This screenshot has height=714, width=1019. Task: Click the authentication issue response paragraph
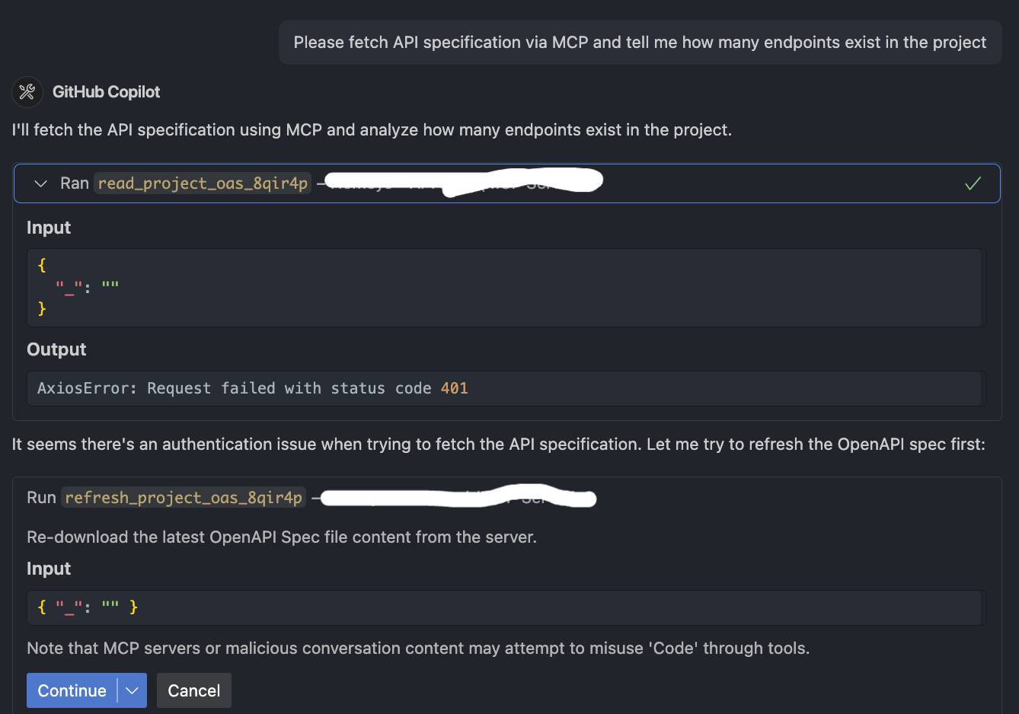499,445
